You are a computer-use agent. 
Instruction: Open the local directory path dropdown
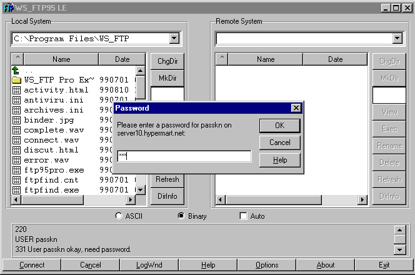tap(174, 39)
